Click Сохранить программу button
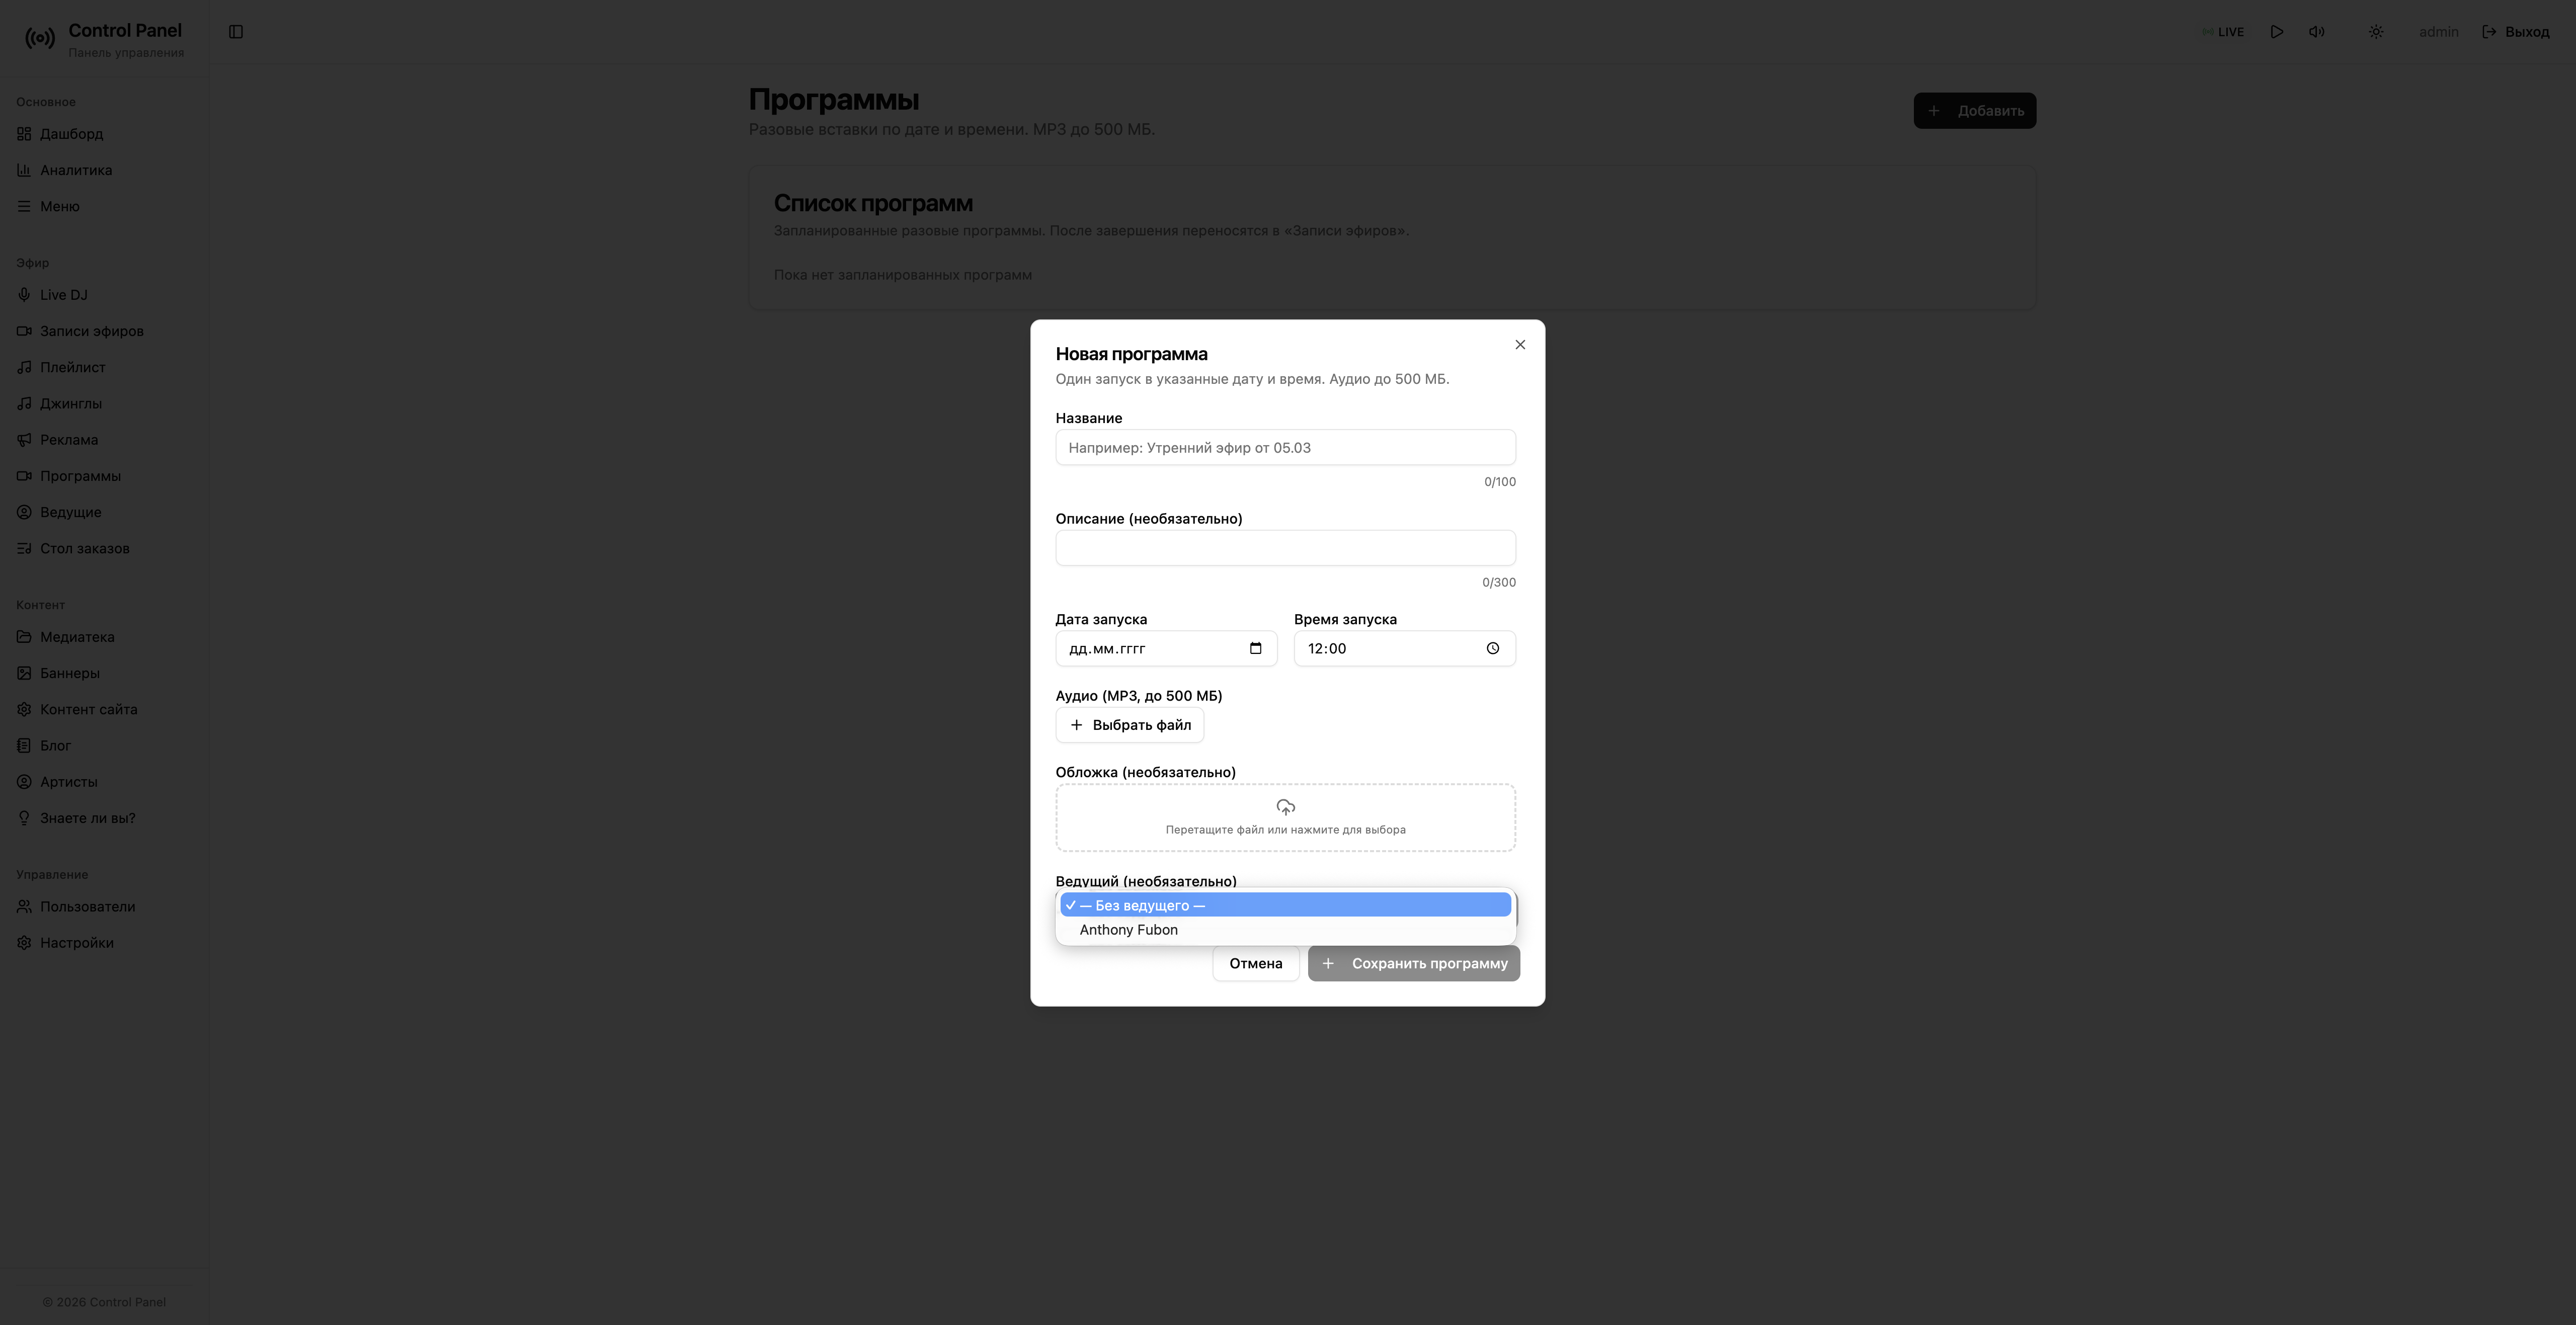The height and width of the screenshot is (1325, 2576). 1413,963
